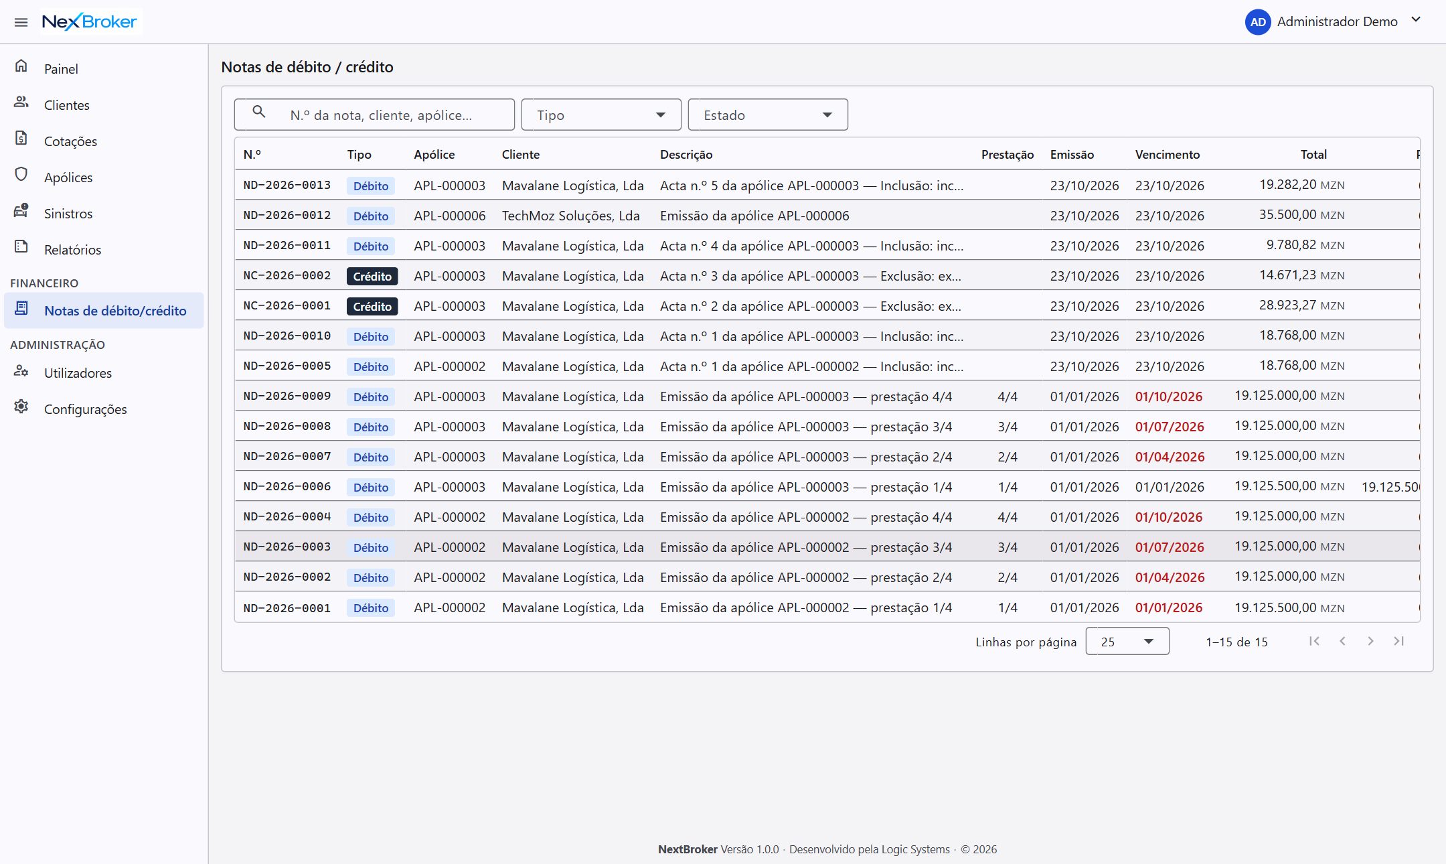Click the Relatórios report icon

pos(21,246)
